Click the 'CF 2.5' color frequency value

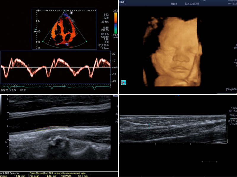pyautogui.click(x=105, y=34)
